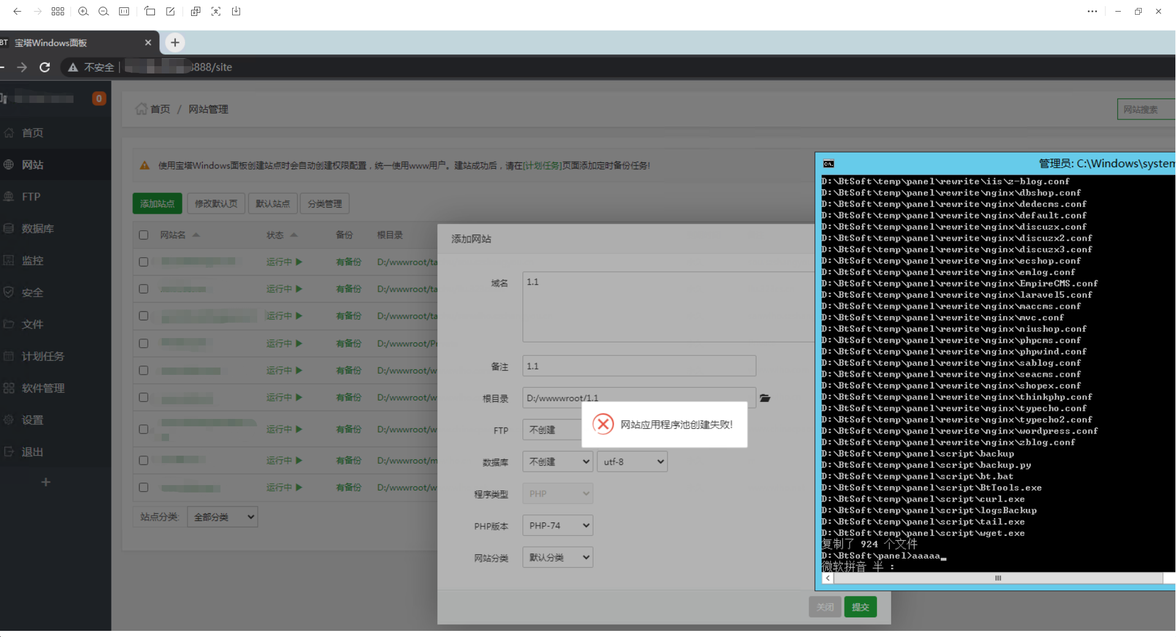The width and height of the screenshot is (1176, 637).
Task: Click the 计划任务 link in the warning notice
Action: (543, 165)
